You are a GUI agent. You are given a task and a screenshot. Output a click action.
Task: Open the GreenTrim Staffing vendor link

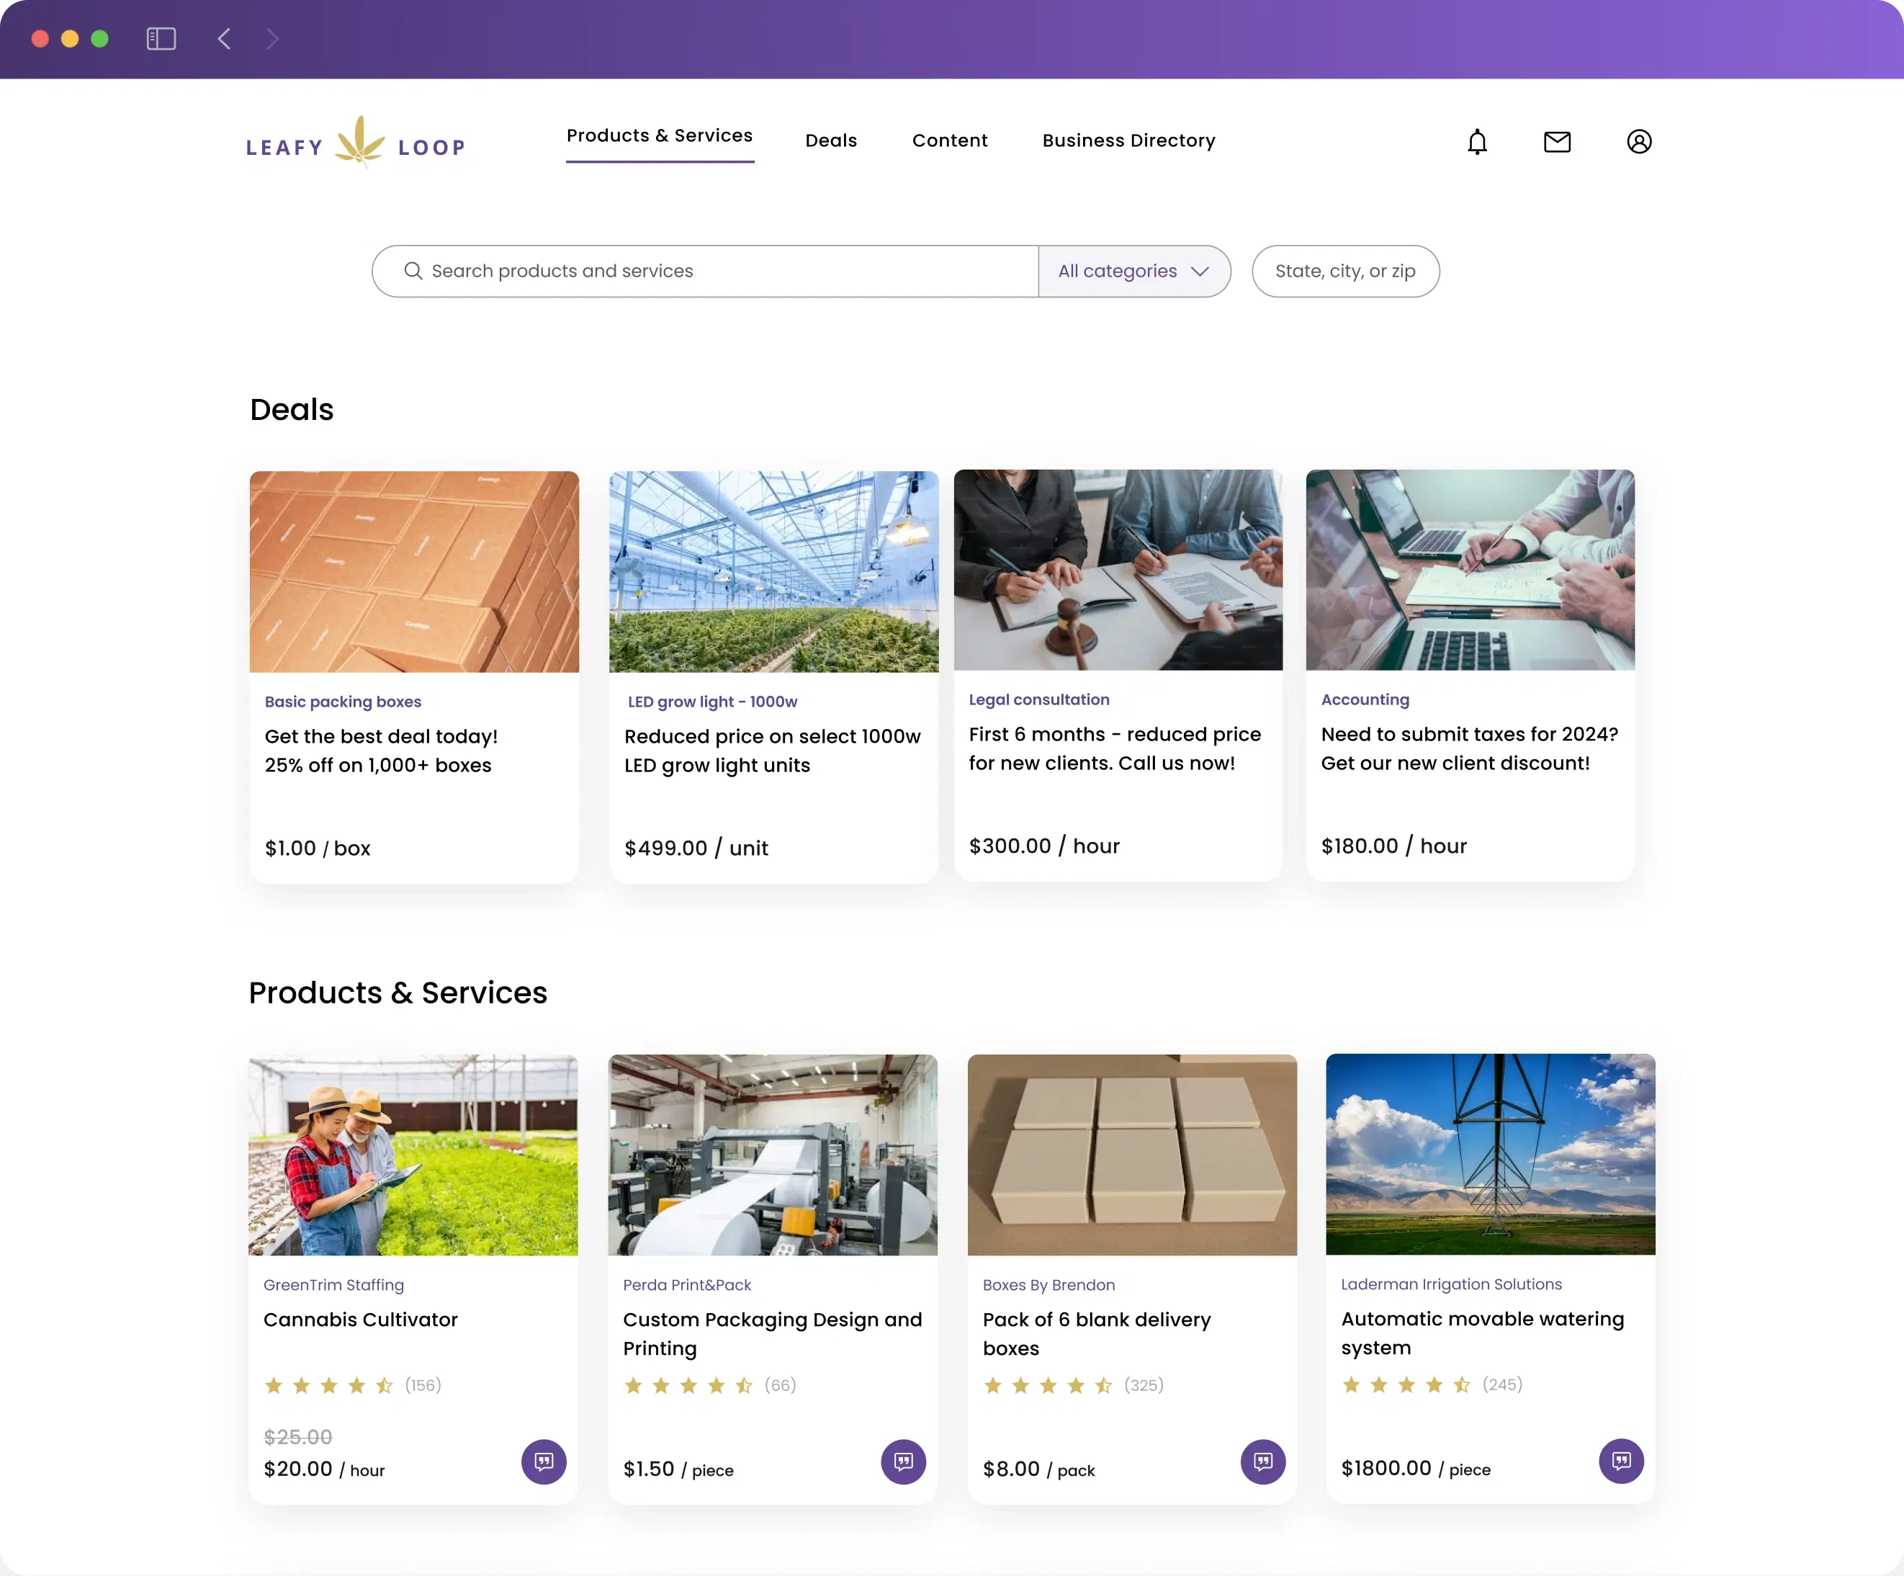(x=333, y=1284)
